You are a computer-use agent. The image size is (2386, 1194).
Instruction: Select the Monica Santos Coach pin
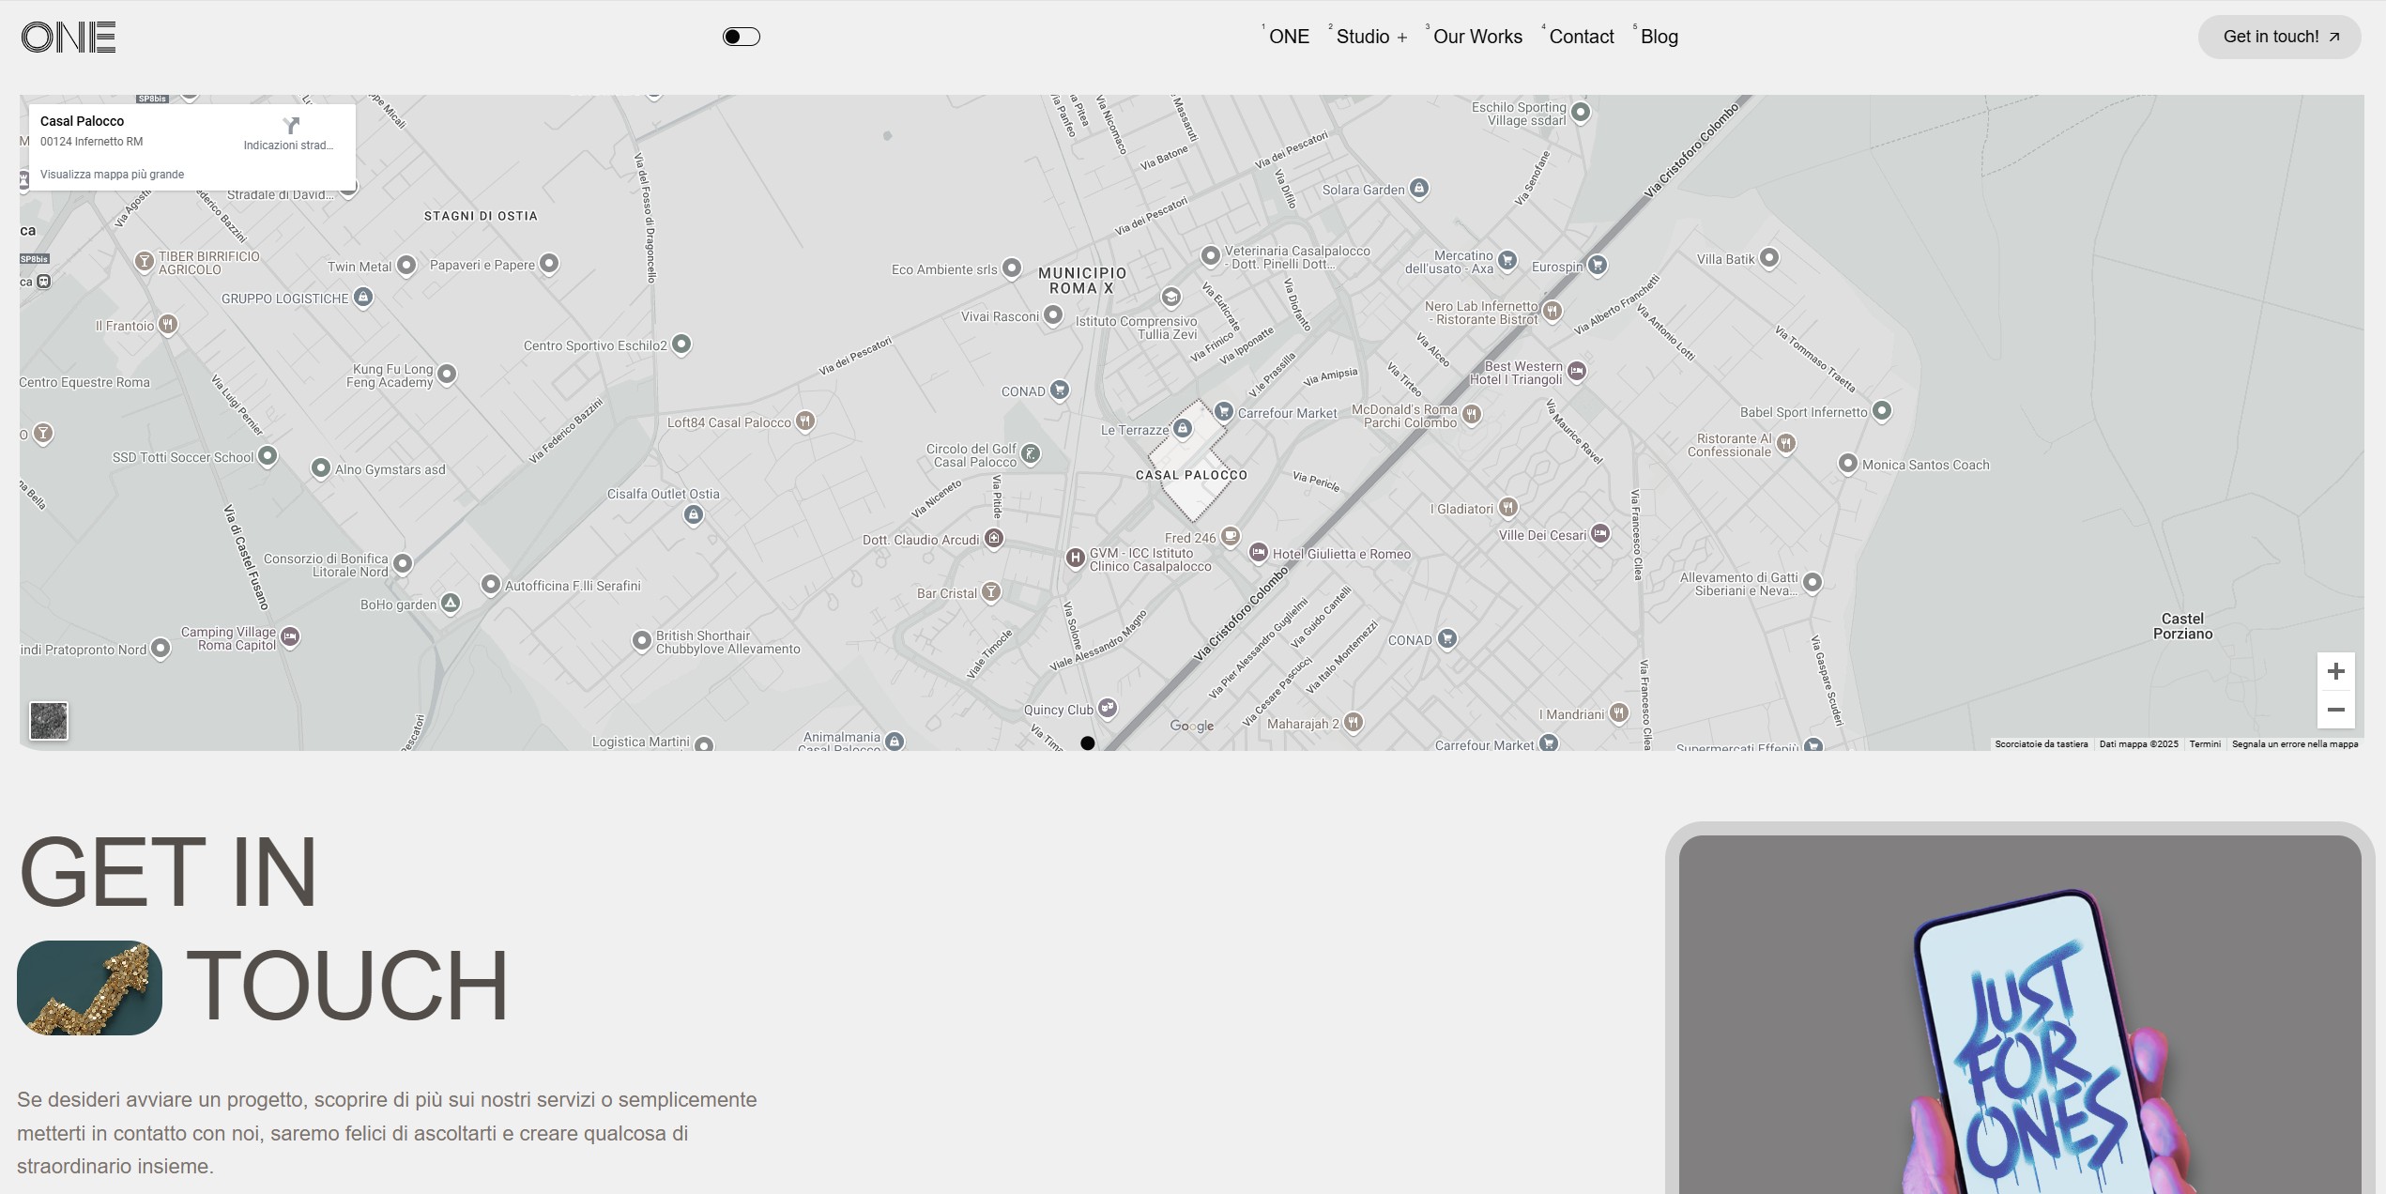pos(1848,464)
